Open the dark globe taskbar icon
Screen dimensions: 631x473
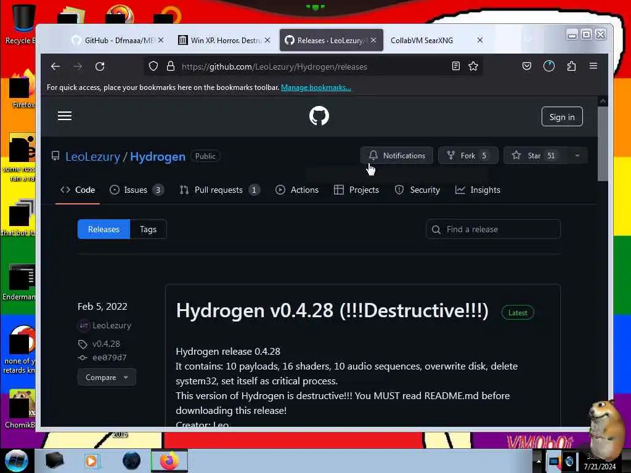pyautogui.click(x=132, y=461)
